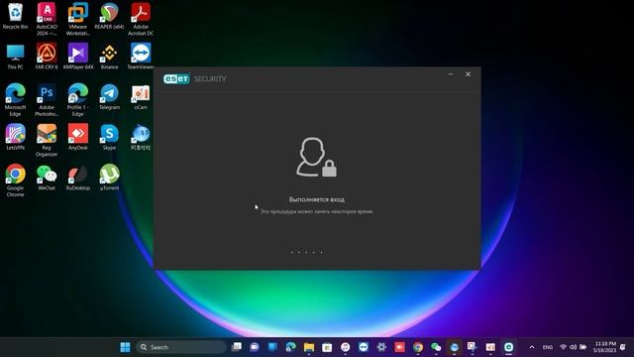Minimize the ESET Security window
This screenshot has width=634, height=357.
[x=451, y=74]
